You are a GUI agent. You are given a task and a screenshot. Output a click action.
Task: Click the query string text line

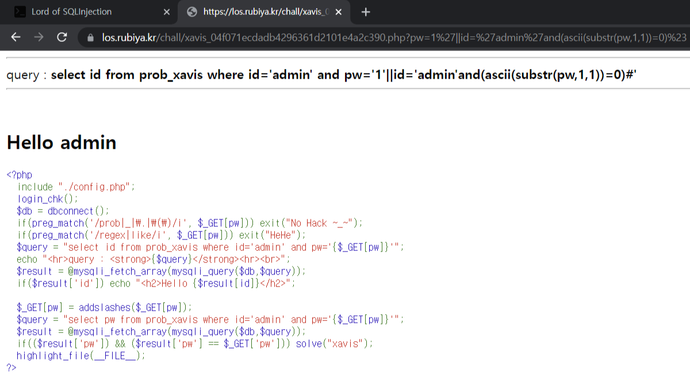tap(322, 75)
